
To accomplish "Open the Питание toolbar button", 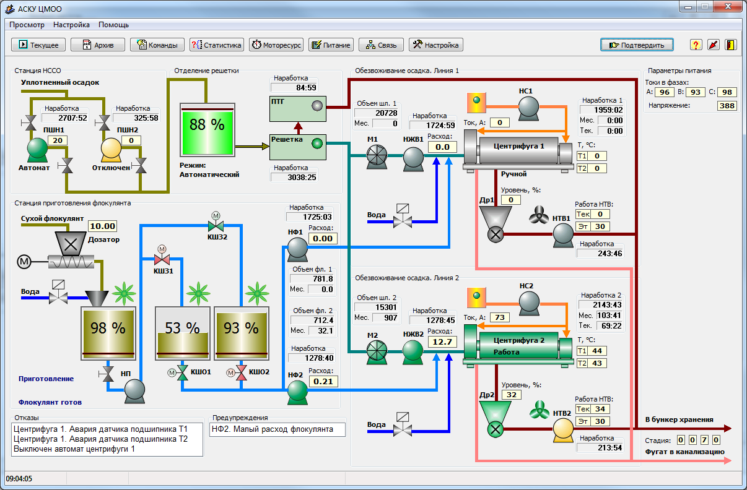I will (x=331, y=45).
